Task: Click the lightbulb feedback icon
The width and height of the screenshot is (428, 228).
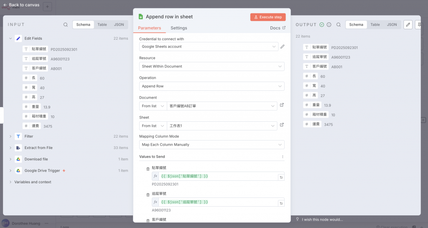Action: click(297, 219)
